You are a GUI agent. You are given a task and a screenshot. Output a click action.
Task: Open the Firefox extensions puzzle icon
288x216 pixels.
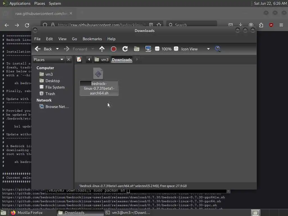click(261, 25)
